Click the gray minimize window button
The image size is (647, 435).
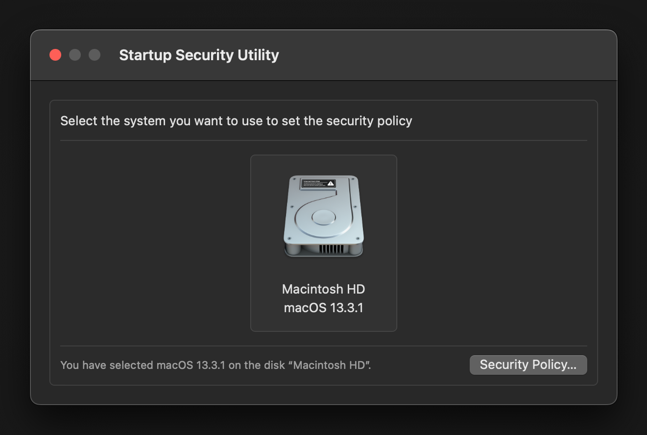75,55
